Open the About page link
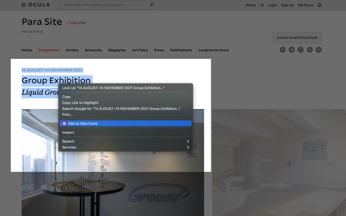The height and width of the screenshot is (216, 346). click(x=251, y=5)
